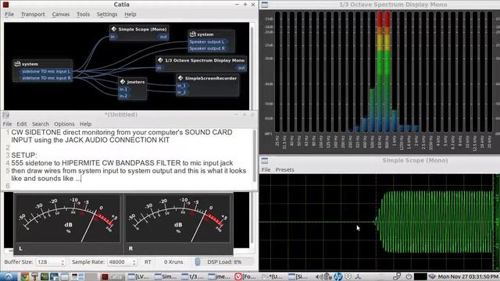Switch to the '[LV...' taskbar window
500x281 pixels.
139,276
